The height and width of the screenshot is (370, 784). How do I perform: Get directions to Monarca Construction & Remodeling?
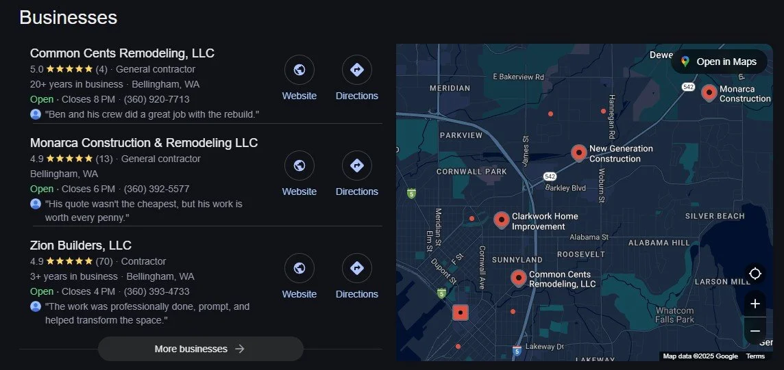click(x=356, y=166)
